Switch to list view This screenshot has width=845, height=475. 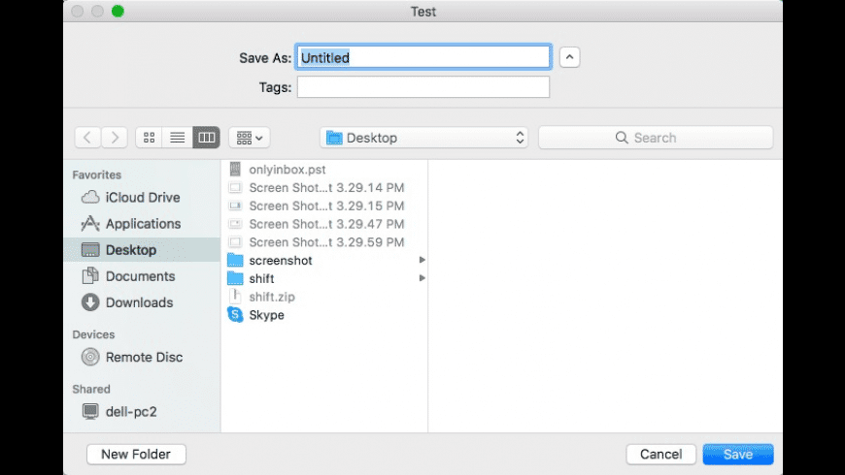point(177,138)
